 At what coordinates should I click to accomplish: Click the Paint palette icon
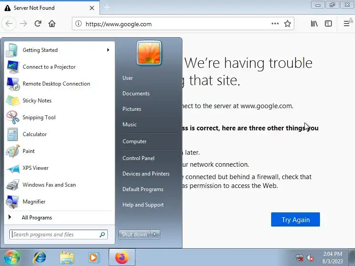(13, 151)
